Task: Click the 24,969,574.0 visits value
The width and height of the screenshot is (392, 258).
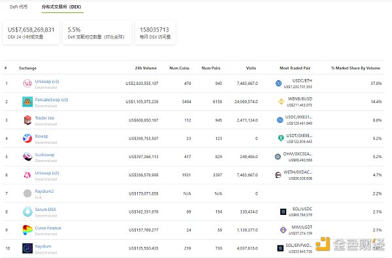Action: pyautogui.click(x=246, y=102)
